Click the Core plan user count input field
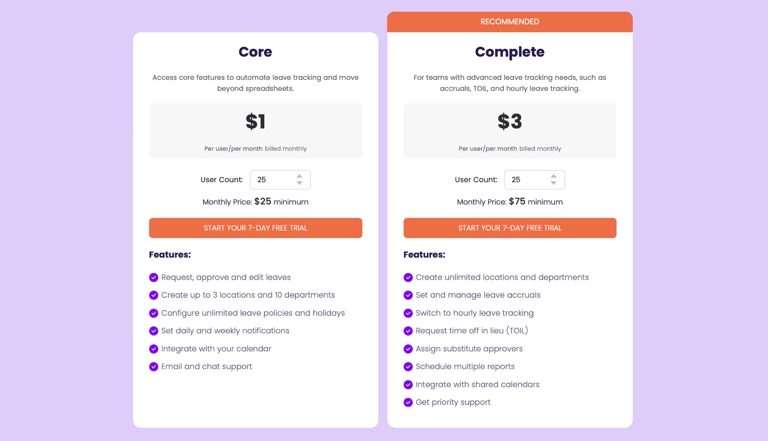 click(279, 179)
